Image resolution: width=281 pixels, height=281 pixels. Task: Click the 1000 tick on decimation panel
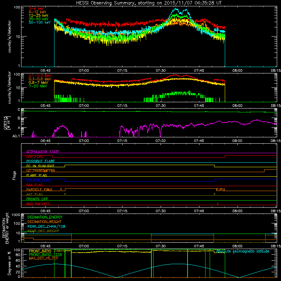tap(16, 215)
